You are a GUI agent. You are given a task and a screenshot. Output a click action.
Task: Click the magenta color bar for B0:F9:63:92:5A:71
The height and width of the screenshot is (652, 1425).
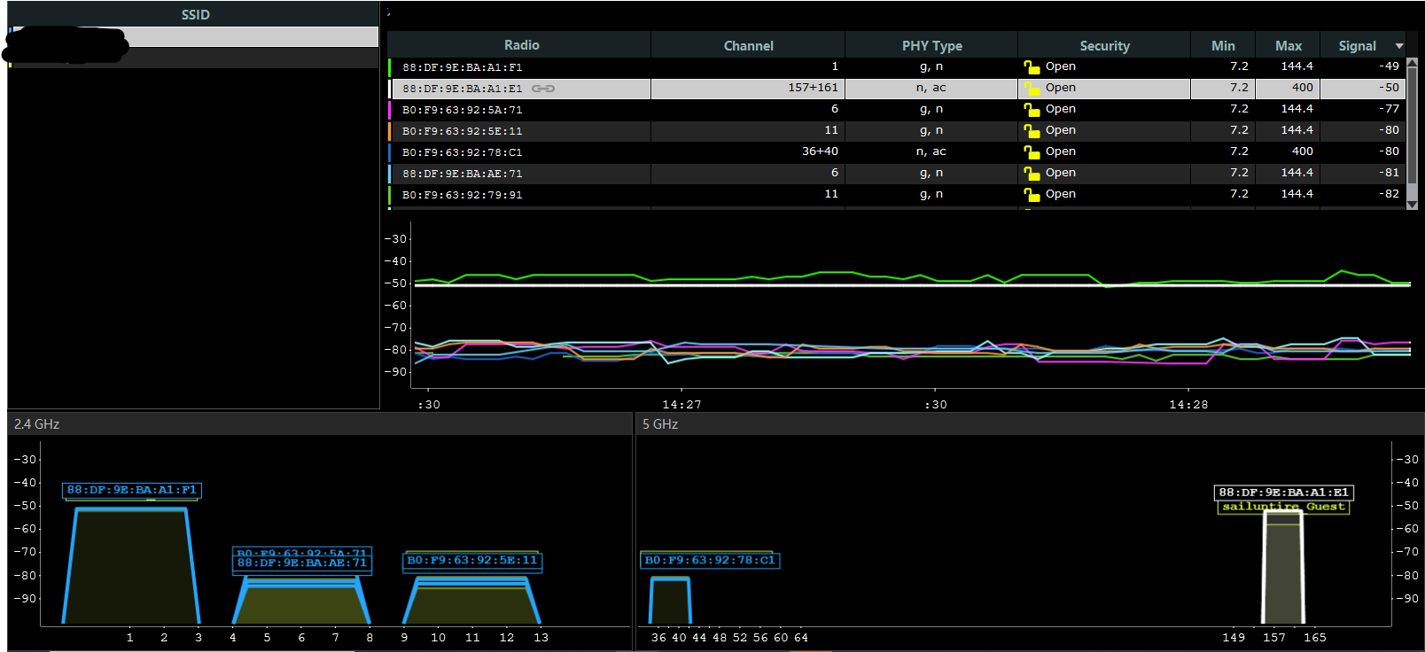click(390, 110)
